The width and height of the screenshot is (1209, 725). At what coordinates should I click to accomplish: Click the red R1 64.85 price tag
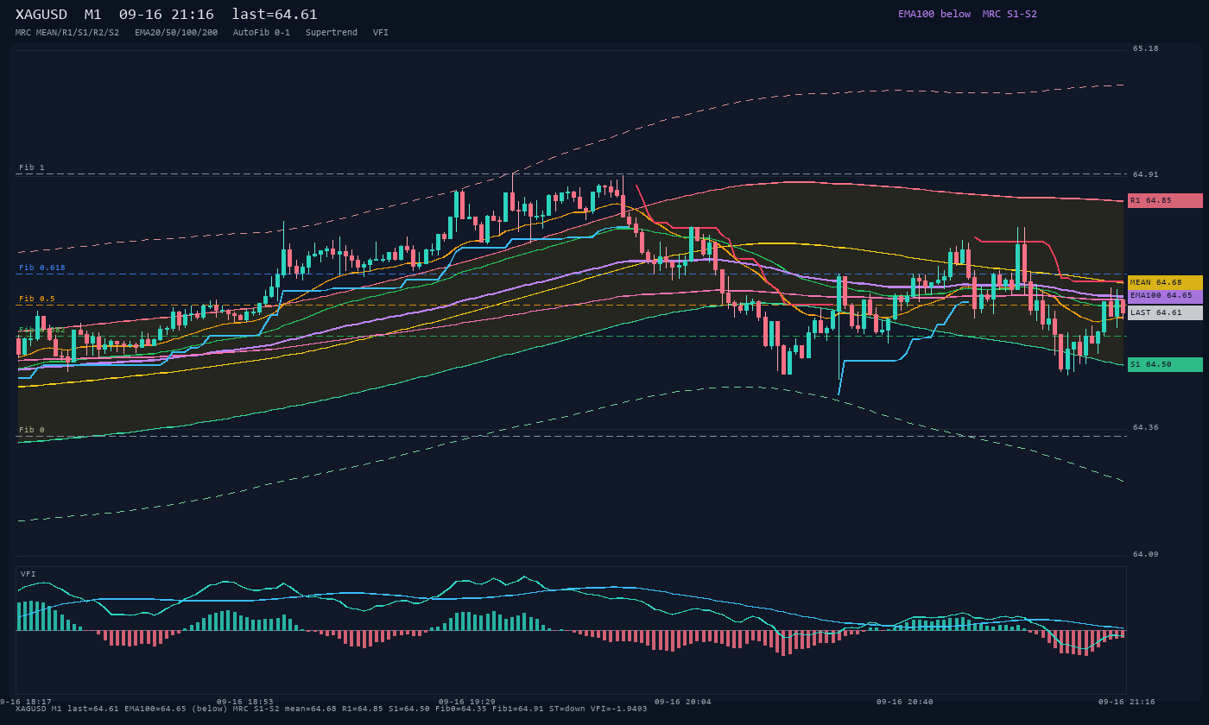click(1165, 200)
